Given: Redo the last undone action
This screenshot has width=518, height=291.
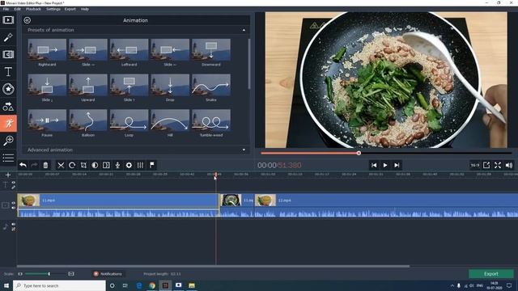Looking at the screenshot, I should 34,165.
